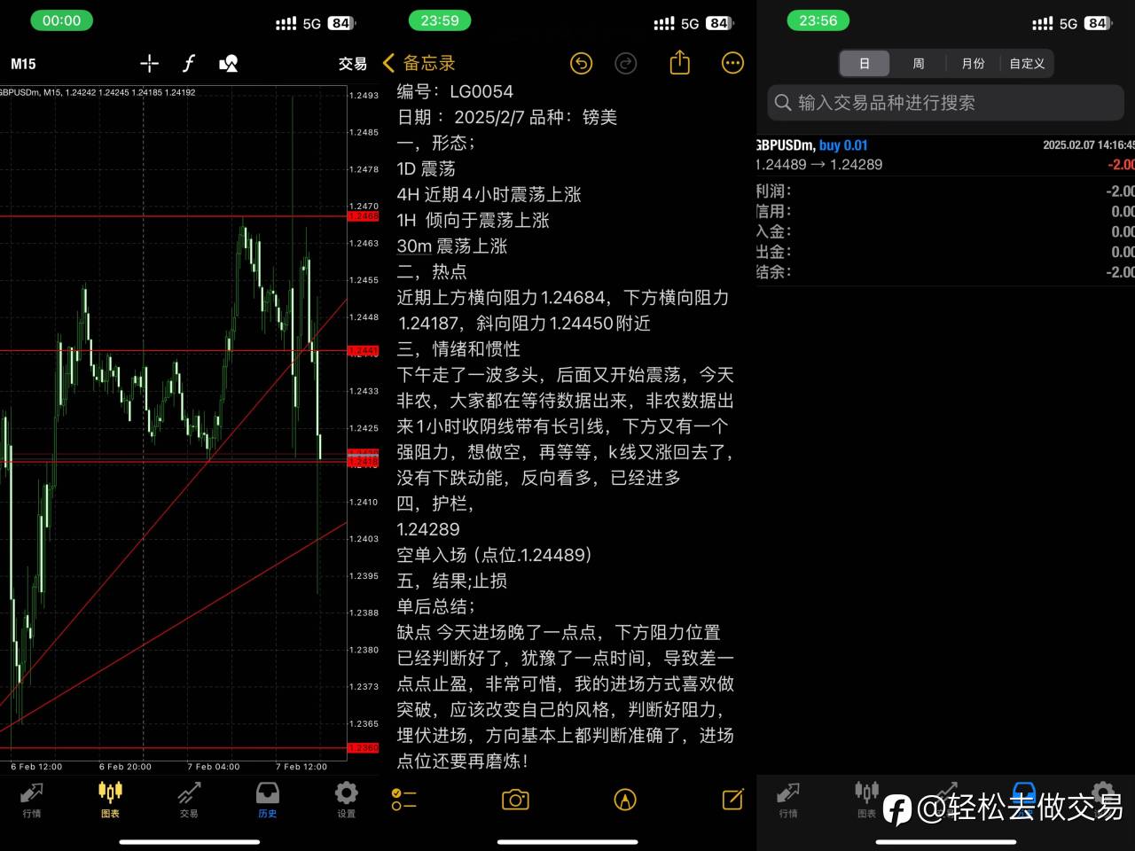This screenshot has width=1135, height=851.
Task: Tap the 信用 summary row
Action: [945, 211]
